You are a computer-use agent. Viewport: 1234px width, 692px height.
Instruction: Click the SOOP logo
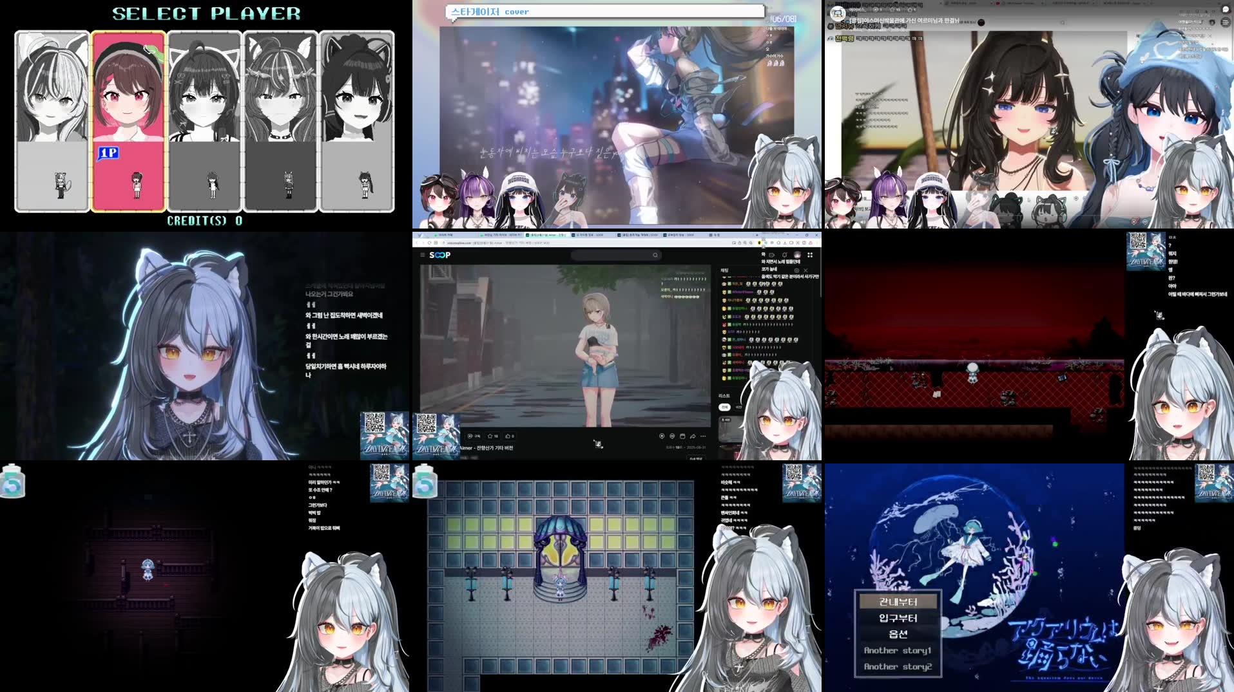coord(440,255)
